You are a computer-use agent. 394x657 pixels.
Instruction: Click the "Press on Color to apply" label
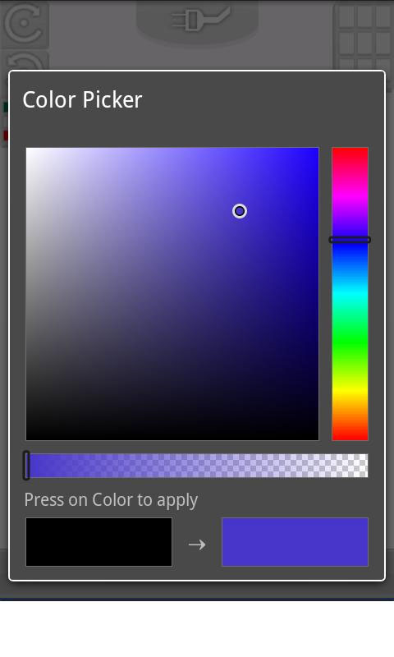(x=111, y=500)
